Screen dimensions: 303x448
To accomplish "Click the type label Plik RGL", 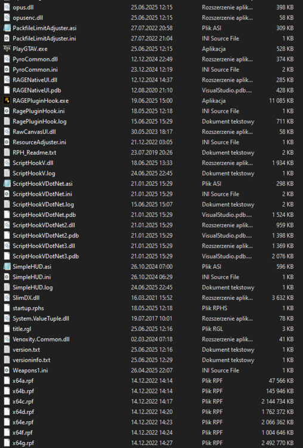I will pos(212,329).
